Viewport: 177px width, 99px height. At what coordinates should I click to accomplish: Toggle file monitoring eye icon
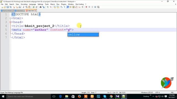(x=82, y=7)
